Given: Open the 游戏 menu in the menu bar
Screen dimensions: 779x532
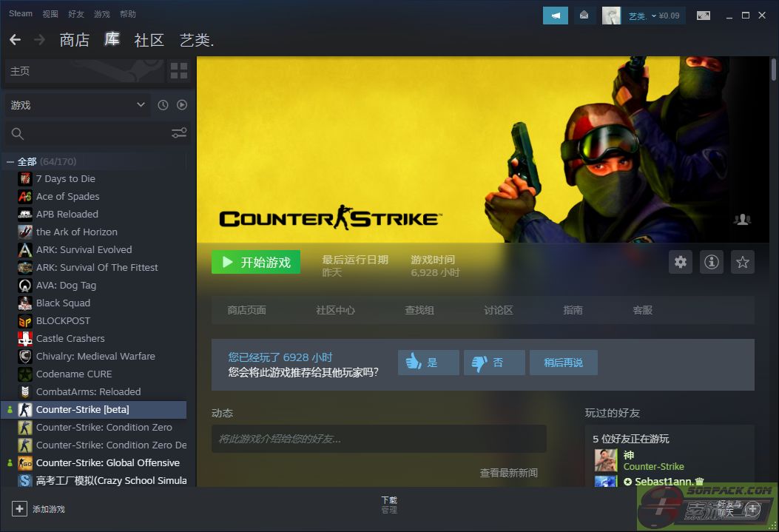Looking at the screenshot, I should 102,14.
